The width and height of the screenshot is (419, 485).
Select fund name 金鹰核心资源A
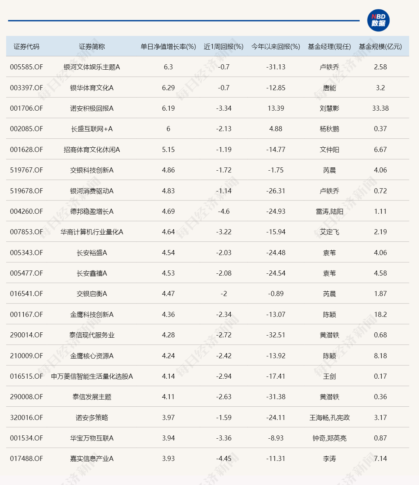(92, 356)
